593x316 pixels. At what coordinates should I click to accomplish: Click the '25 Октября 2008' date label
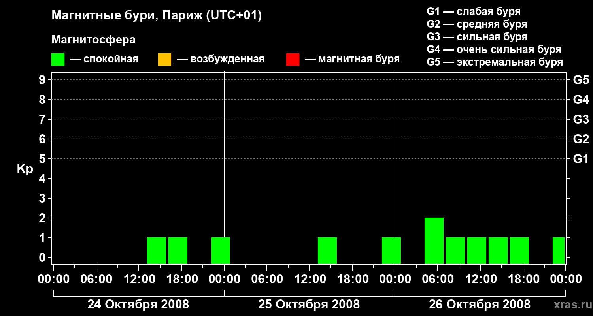[x=309, y=305]
